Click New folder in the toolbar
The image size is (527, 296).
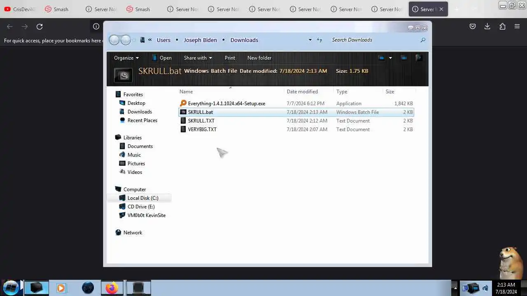tap(259, 58)
